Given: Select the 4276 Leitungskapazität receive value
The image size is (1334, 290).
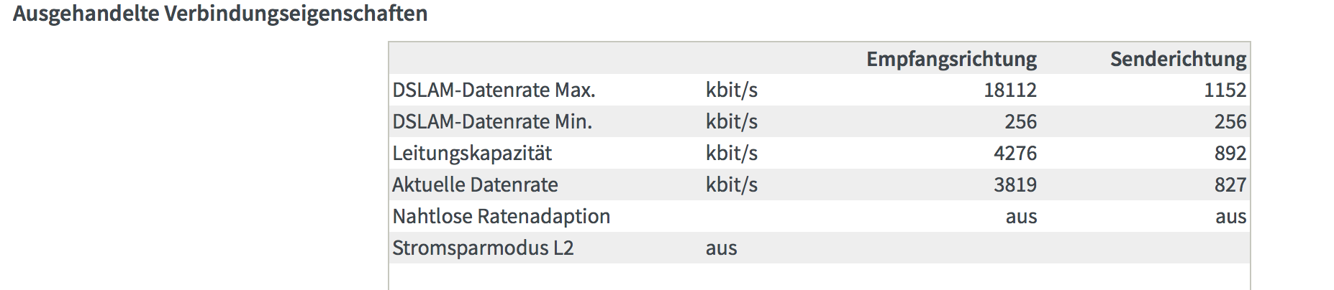Looking at the screenshot, I should click(x=1015, y=153).
